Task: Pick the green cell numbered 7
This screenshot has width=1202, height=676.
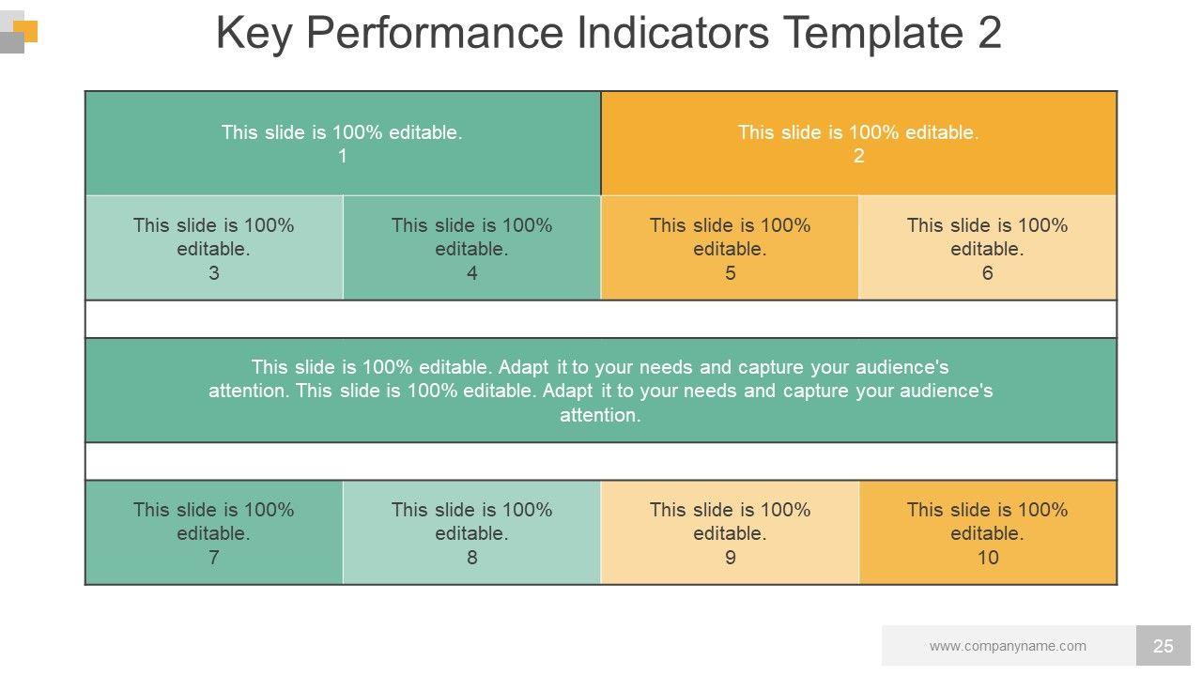Action: [214, 533]
